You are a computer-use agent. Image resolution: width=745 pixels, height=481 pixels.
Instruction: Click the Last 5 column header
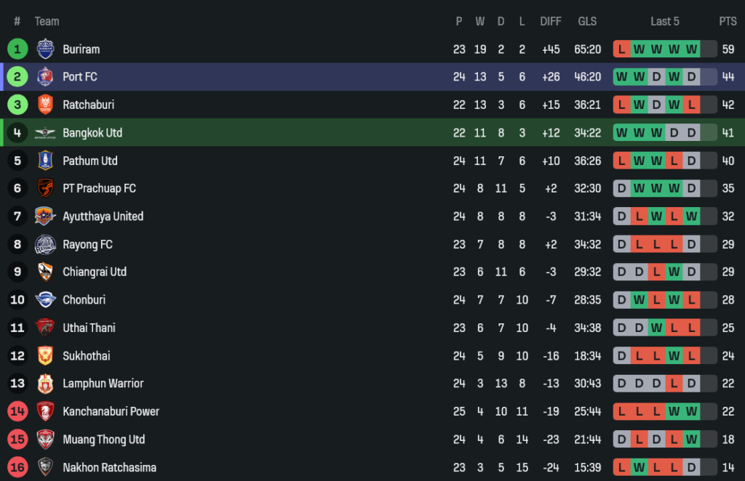tap(665, 21)
